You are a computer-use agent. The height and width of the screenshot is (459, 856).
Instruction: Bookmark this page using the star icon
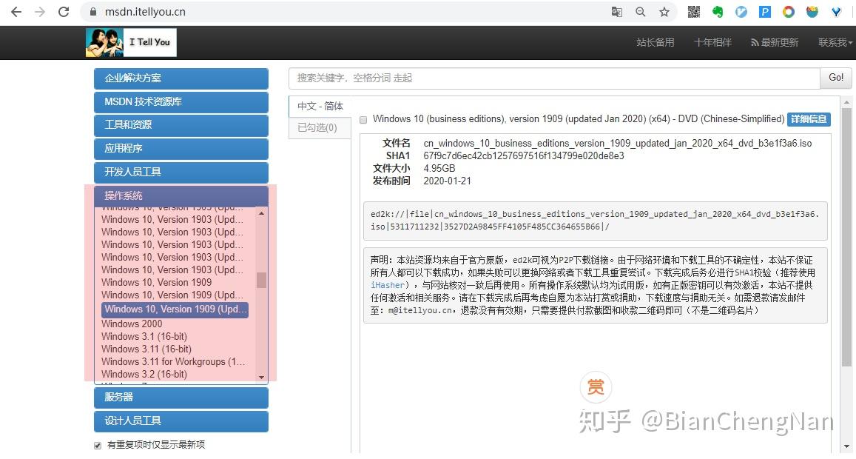point(664,12)
